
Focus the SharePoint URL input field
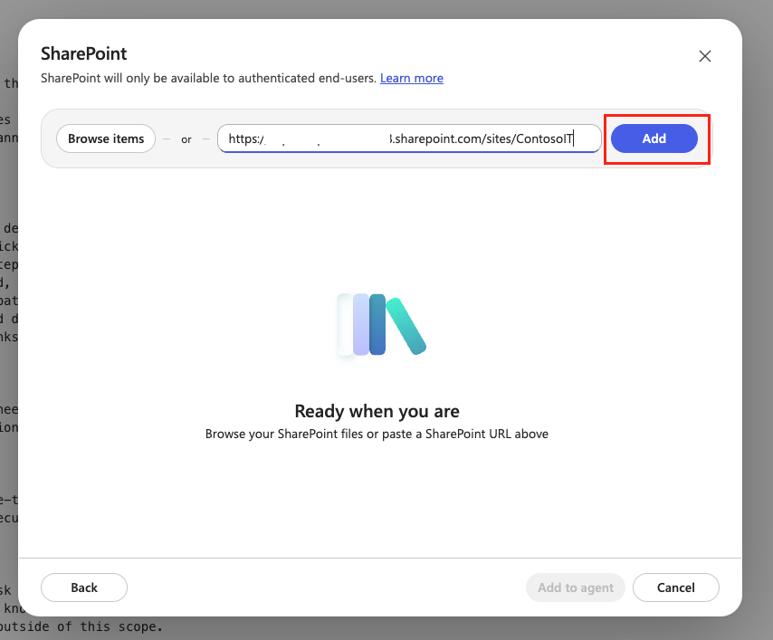[409, 139]
